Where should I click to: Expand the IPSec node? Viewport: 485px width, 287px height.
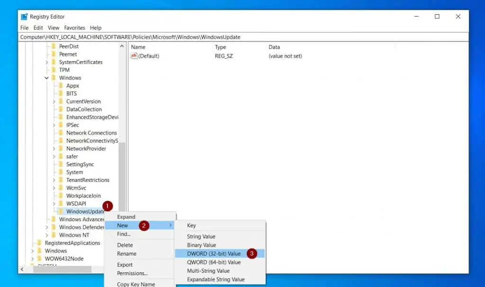[54, 125]
